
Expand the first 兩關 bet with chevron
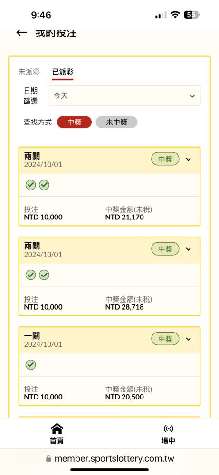click(x=189, y=159)
